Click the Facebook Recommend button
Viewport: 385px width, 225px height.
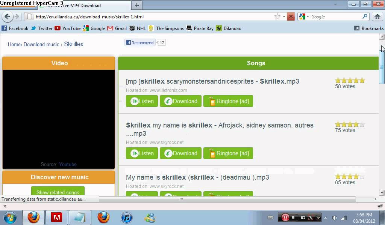coord(140,43)
